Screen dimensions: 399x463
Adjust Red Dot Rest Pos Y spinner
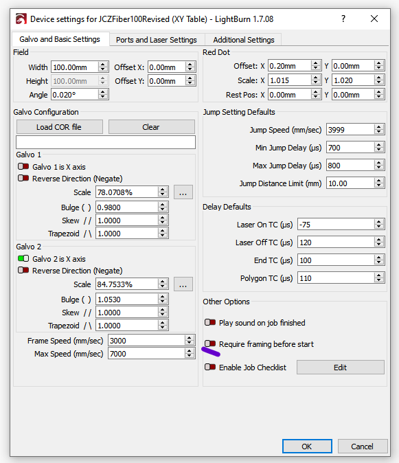pos(379,95)
